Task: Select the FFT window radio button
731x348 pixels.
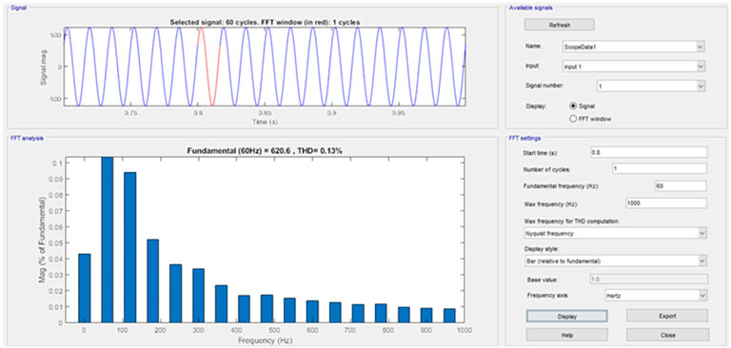Action: [x=573, y=119]
